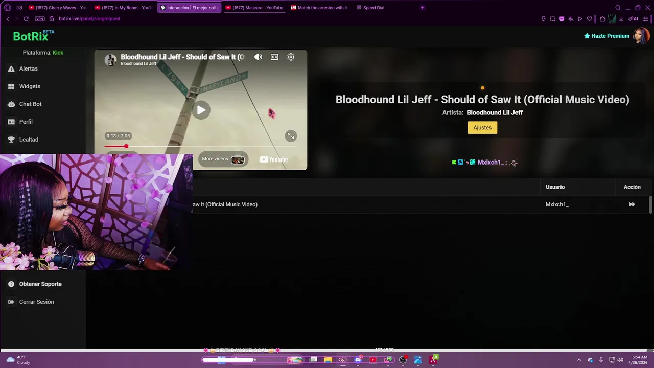Screen dimensions: 654x368
Task: Open a new browser tab
Action: tap(422, 8)
